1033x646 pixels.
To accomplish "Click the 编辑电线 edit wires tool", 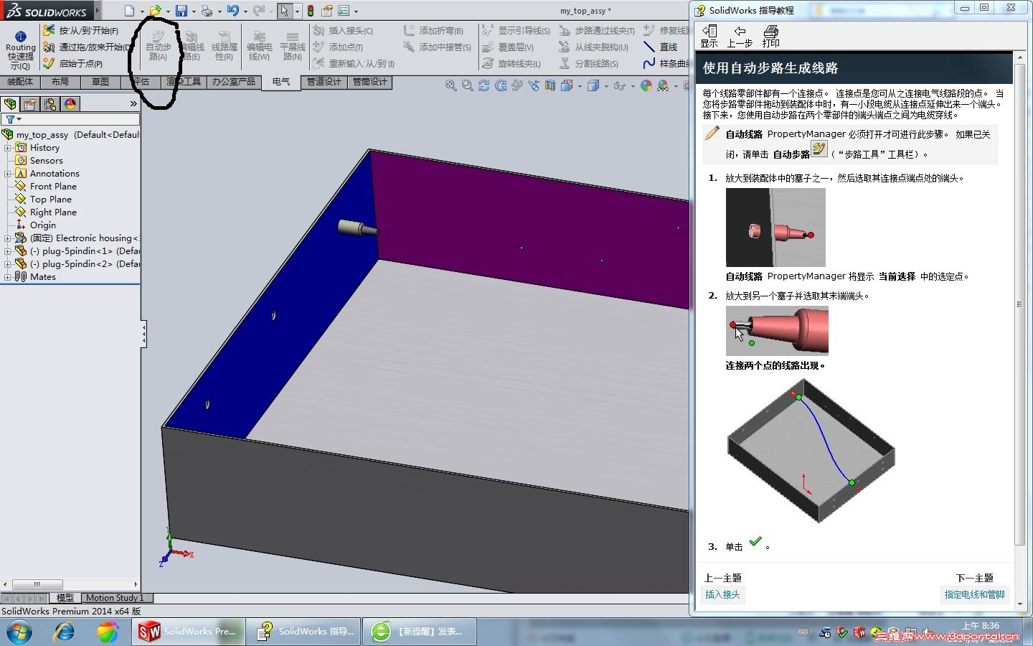I will 259,47.
